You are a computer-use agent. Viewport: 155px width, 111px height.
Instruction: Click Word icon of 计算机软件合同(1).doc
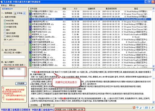[30, 27]
